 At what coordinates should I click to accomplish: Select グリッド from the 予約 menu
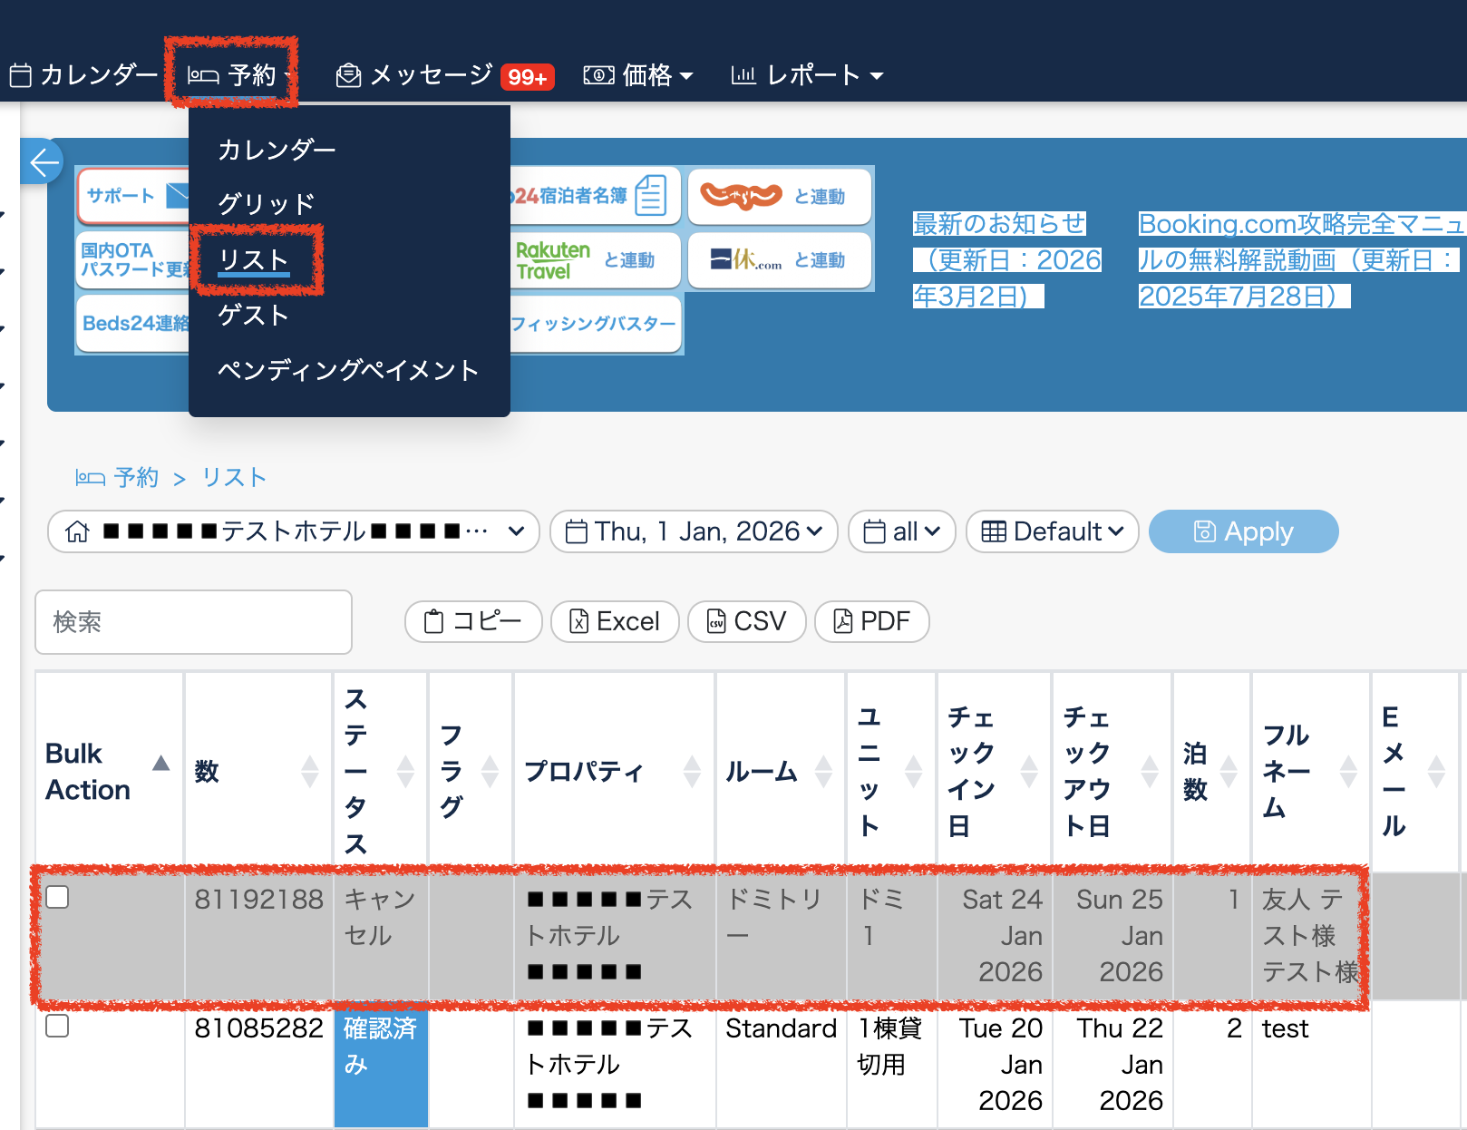pos(266,204)
